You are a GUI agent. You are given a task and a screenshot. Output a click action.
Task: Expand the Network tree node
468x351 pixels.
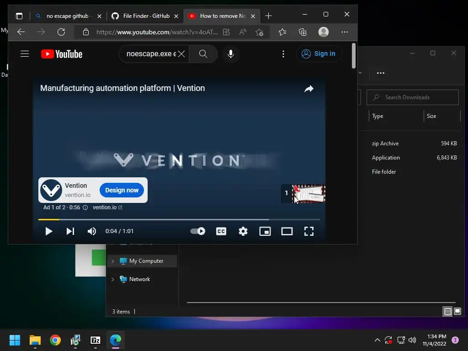113,279
